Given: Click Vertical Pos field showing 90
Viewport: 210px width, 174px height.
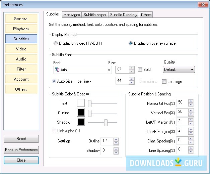Looking at the screenshot, I should point(182,112).
